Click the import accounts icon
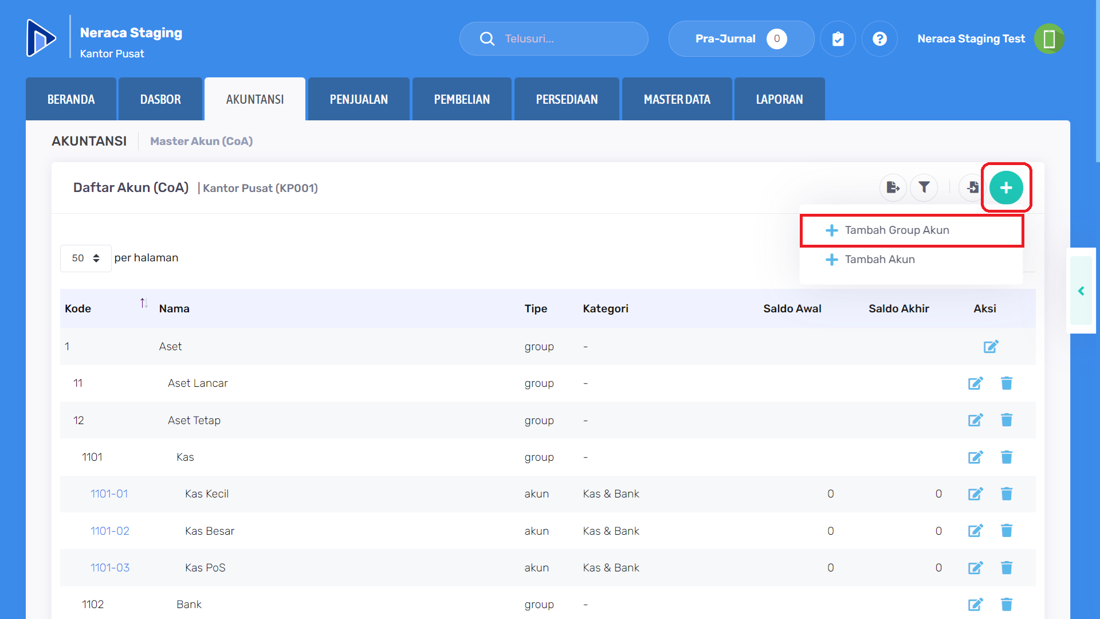The image size is (1100, 619). coord(972,187)
